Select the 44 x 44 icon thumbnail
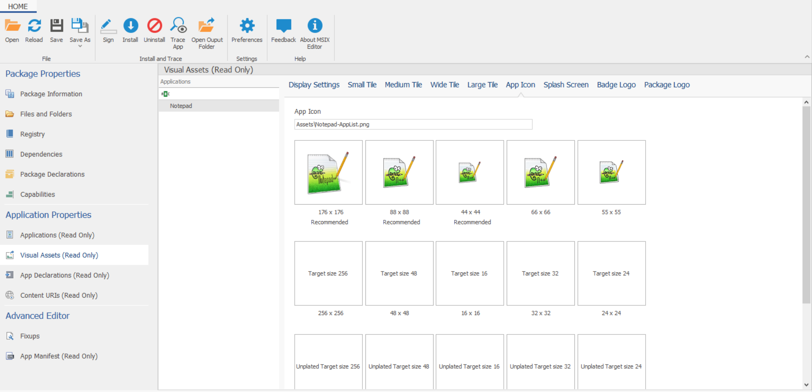The image size is (812, 392). pyautogui.click(x=470, y=173)
